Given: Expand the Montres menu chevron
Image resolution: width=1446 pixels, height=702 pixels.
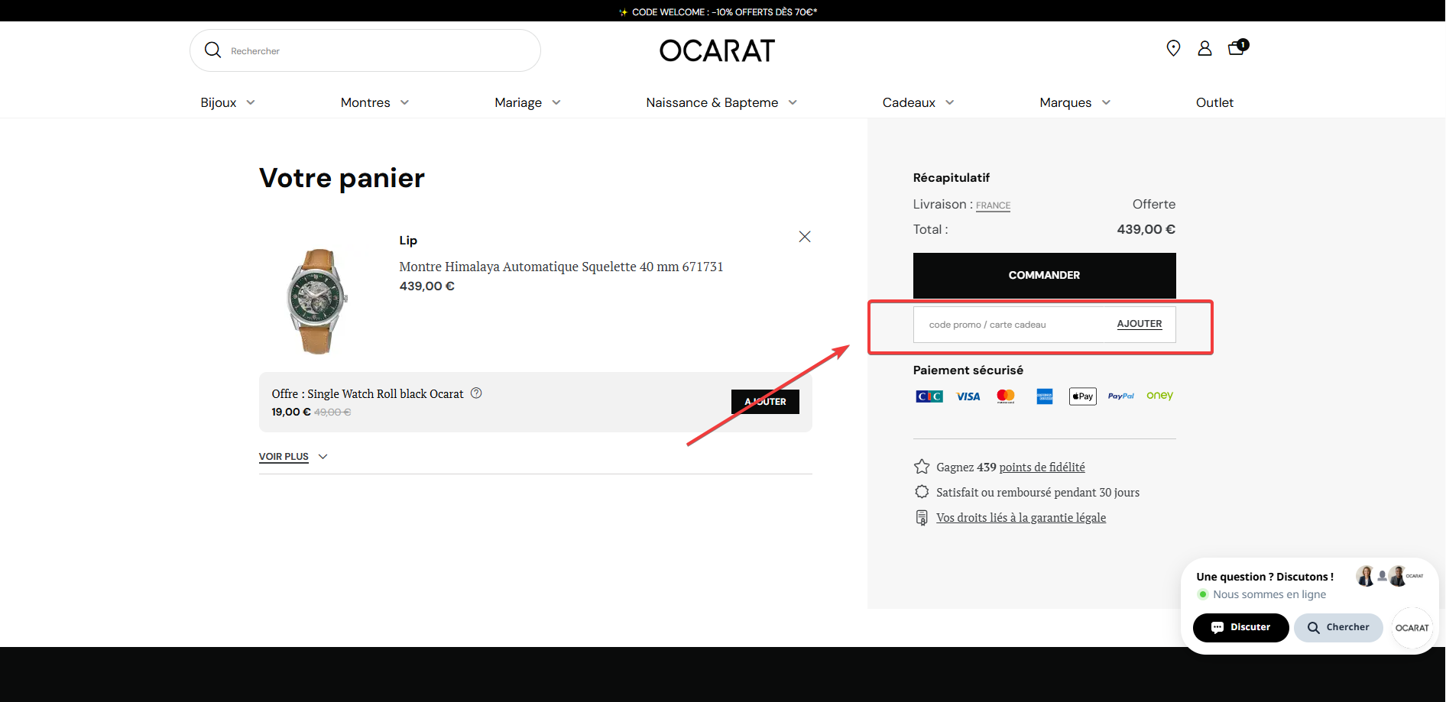Looking at the screenshot, I should 404,102.
